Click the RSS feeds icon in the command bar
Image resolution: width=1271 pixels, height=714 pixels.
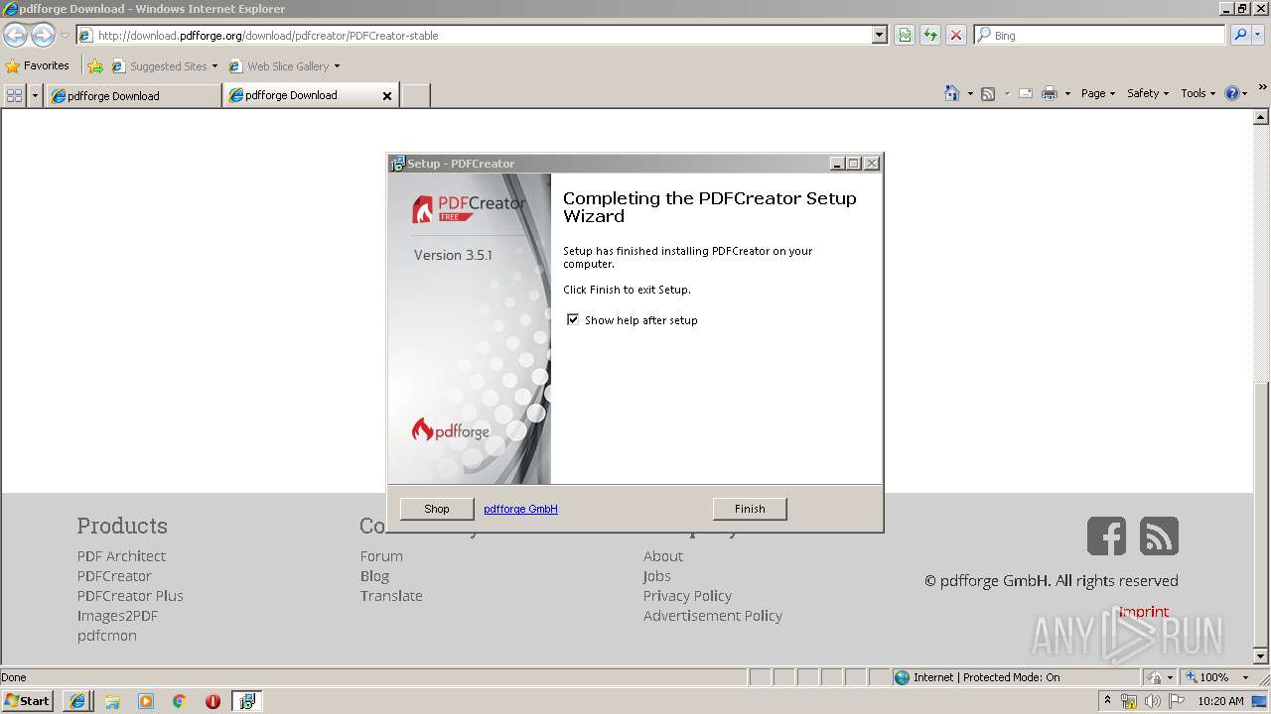click(988, 93)
